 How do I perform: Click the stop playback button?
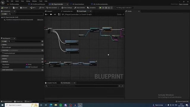click(106, 8)
